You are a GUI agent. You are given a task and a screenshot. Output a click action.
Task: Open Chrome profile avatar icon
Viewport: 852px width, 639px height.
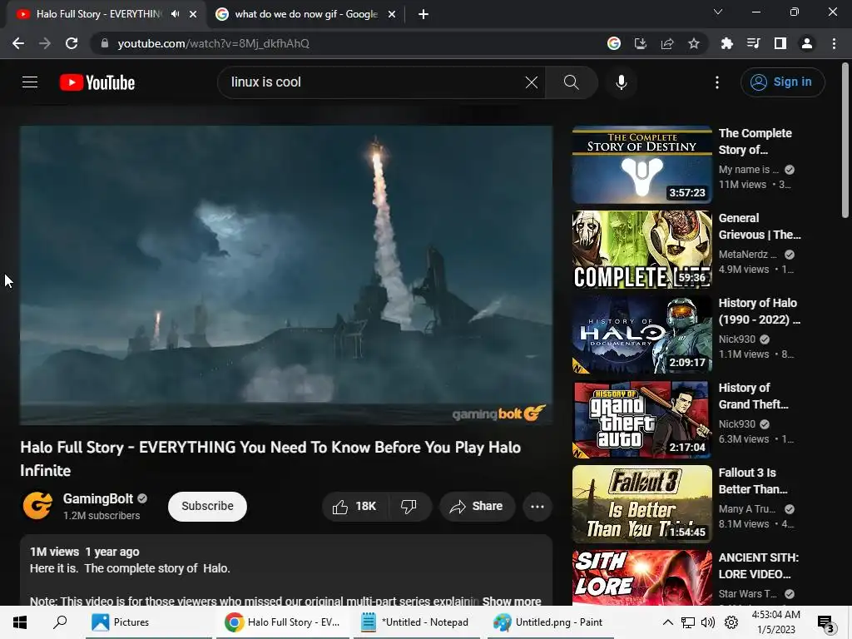(x=806, y=43)
